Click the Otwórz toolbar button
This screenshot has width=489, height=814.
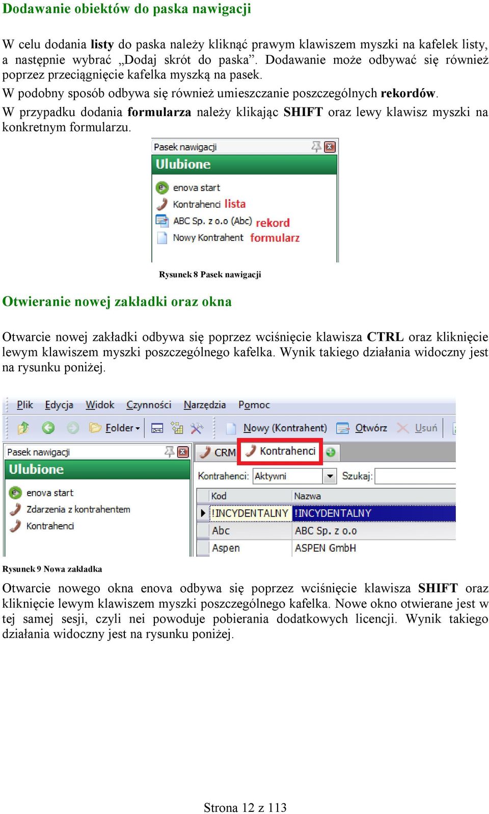pos(362,428)
